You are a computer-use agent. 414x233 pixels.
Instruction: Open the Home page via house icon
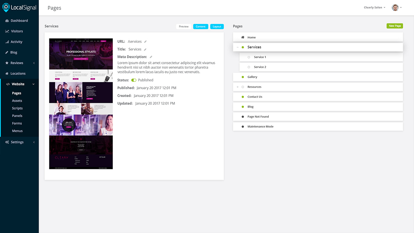click(x=242, y=37)
